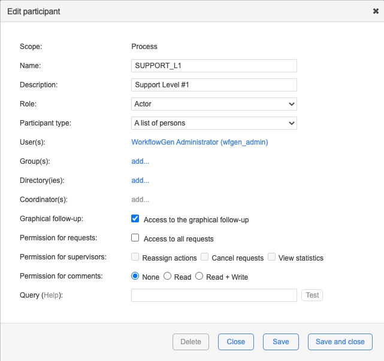Click the Name field containing SUPPORT_L1

tap(214, 66)
